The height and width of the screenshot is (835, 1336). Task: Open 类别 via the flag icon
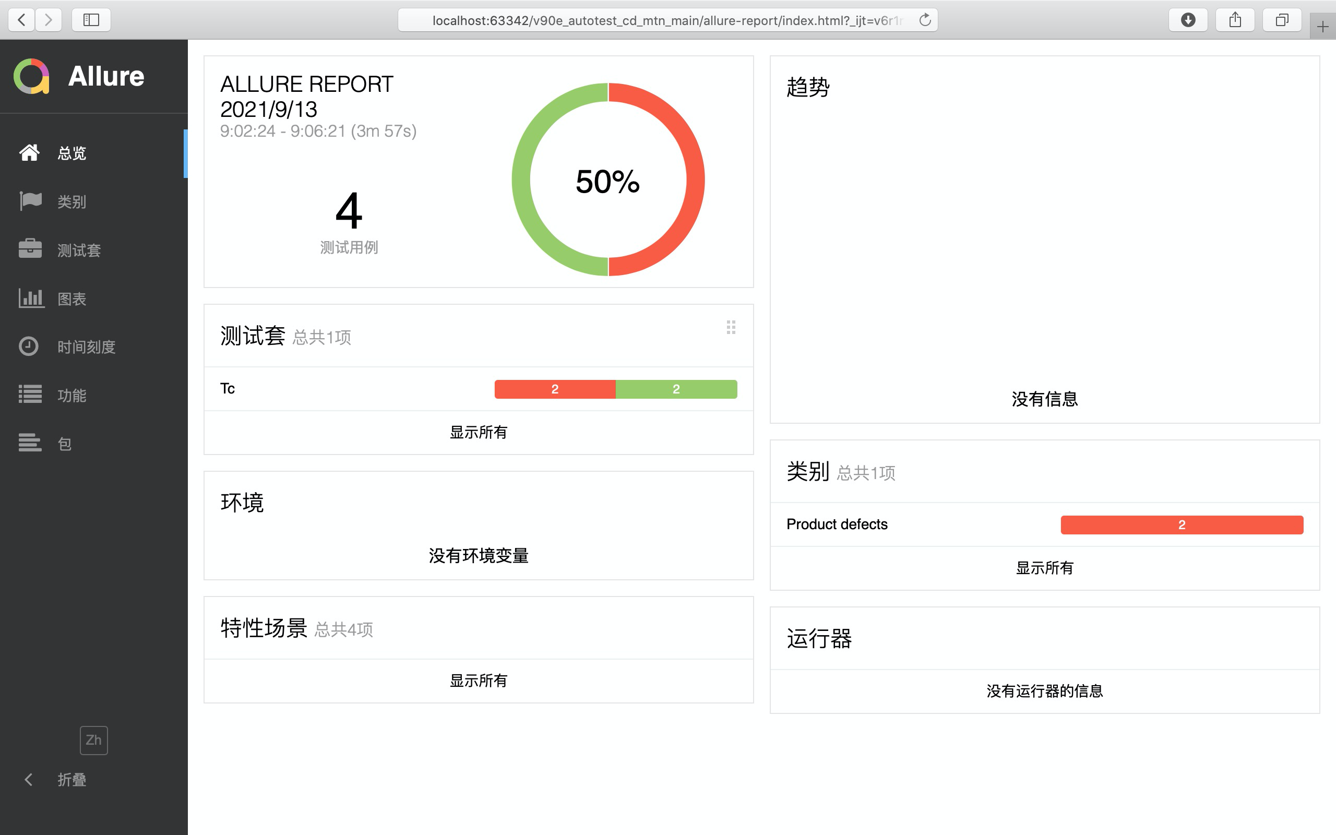[30, 201]
